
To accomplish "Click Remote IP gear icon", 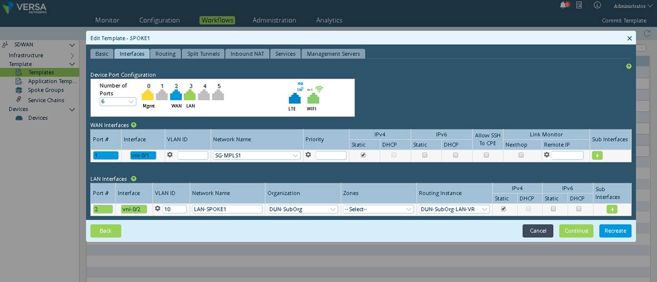I will 547,154.
